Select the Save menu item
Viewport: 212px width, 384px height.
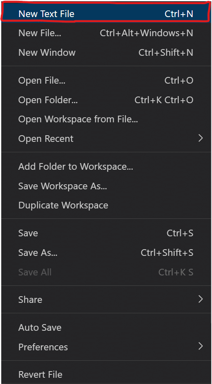point(106,233)
